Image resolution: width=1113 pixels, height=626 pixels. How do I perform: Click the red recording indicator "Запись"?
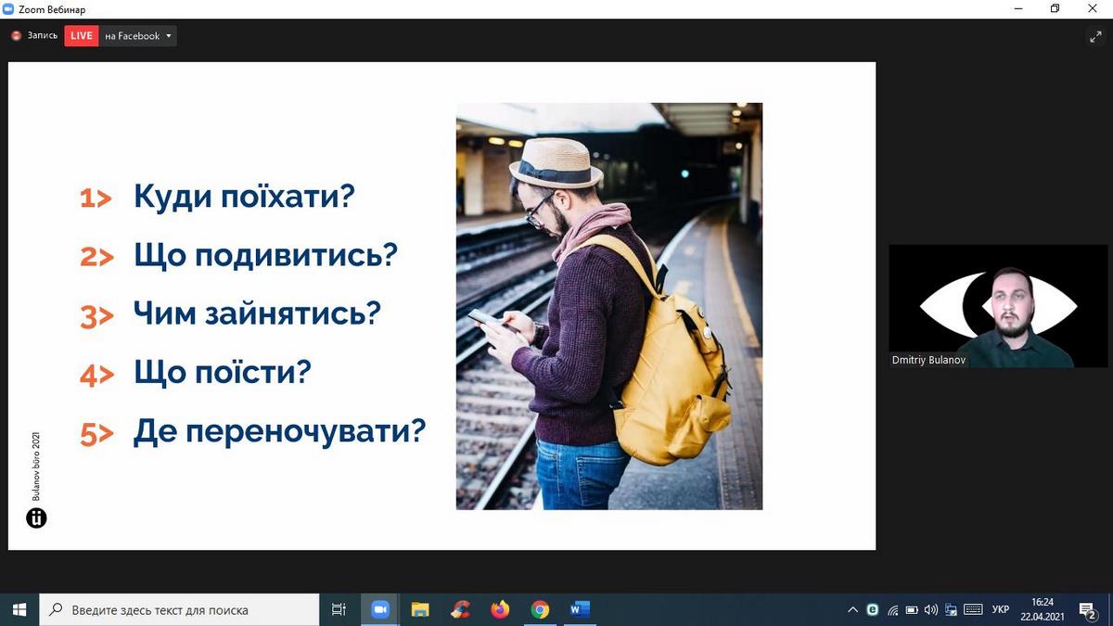(34, 36)
